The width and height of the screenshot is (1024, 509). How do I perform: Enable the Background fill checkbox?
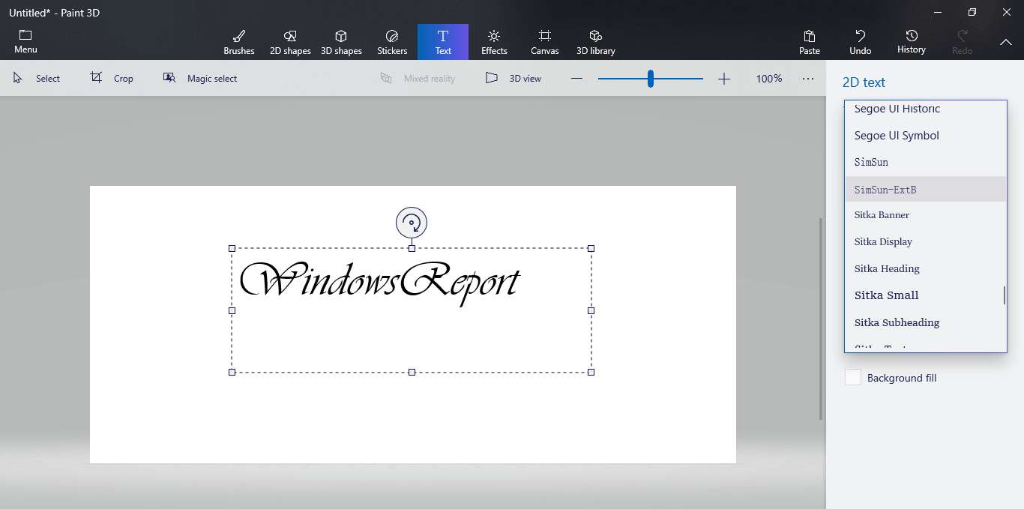(853, 378)
